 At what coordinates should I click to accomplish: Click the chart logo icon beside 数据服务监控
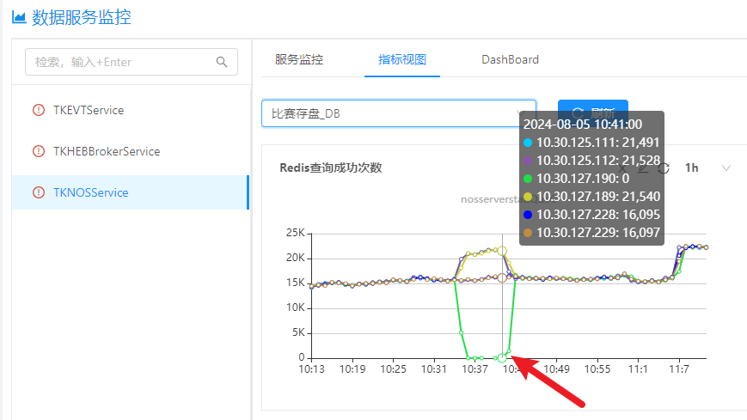(18, 18)
